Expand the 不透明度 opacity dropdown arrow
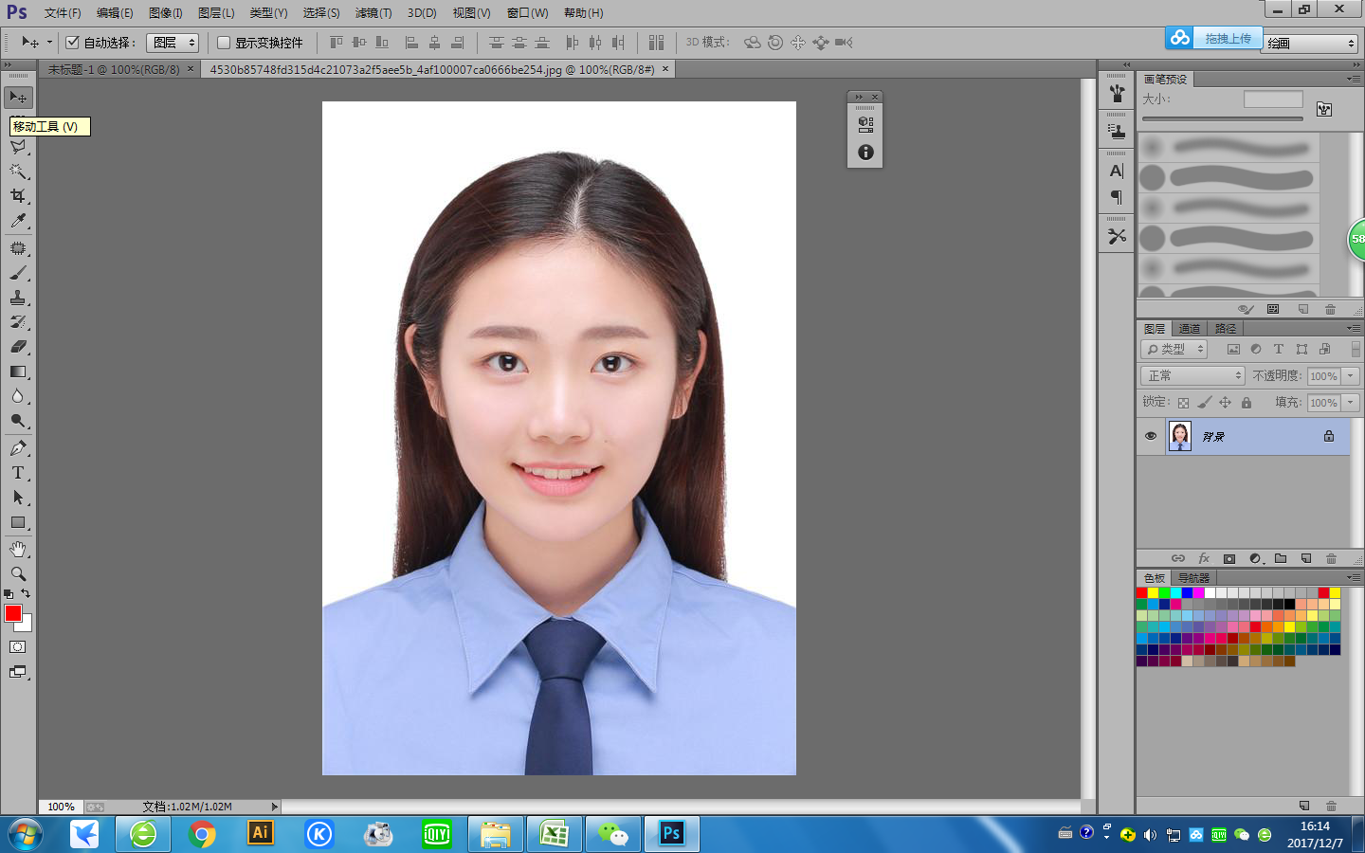 tap(1351, 376)
